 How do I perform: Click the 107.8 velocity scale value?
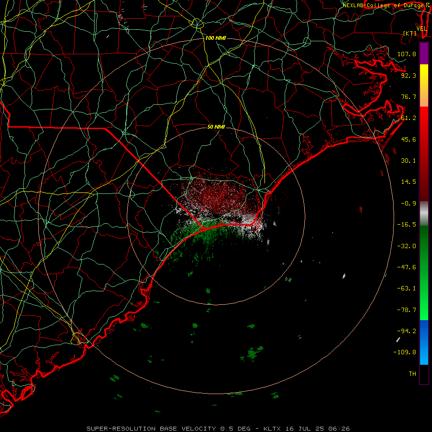tap(407, 54)
